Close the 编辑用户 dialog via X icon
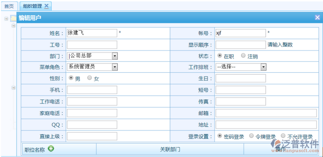Screen dimensions: 323x157 point(317,17)
